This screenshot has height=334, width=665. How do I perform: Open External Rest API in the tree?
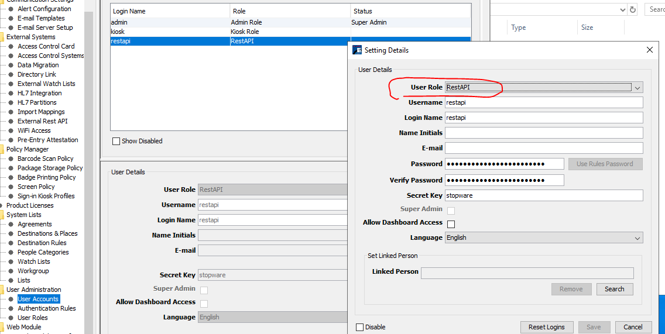[42, 121]
